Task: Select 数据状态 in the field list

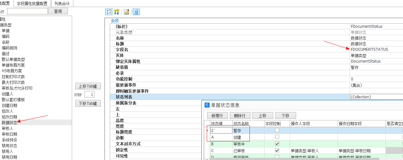Action: click(10, 123)
